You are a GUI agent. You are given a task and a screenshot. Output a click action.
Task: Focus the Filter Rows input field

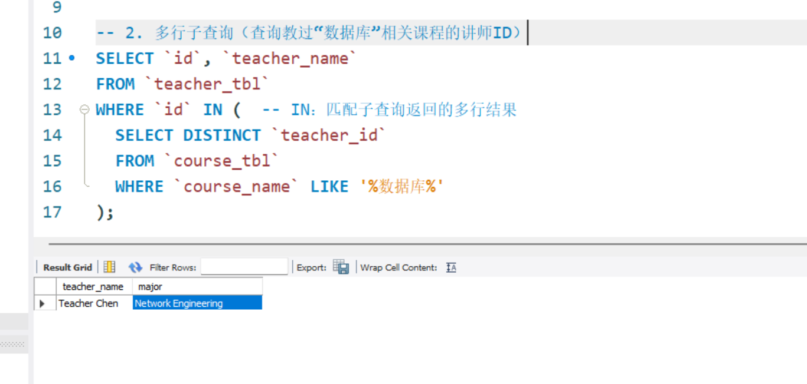click(x=244, y=267)
